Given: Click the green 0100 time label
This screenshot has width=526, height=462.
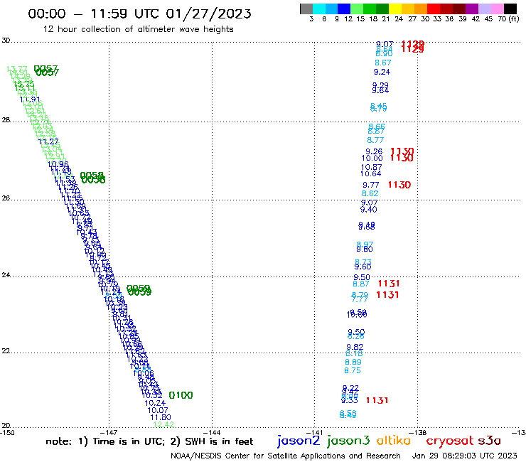Looking at the screenshot, I should (x=181, y=396).
